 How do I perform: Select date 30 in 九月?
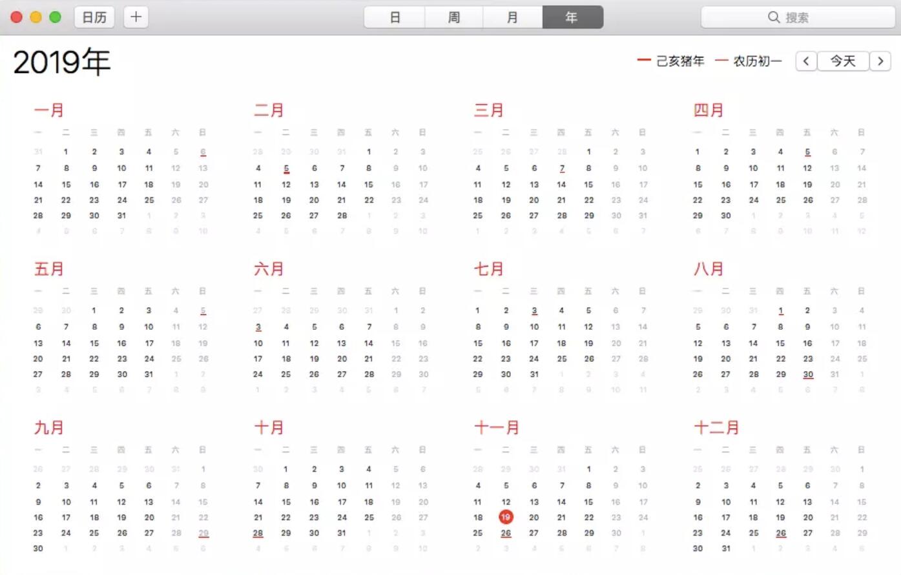coord(38,549)
